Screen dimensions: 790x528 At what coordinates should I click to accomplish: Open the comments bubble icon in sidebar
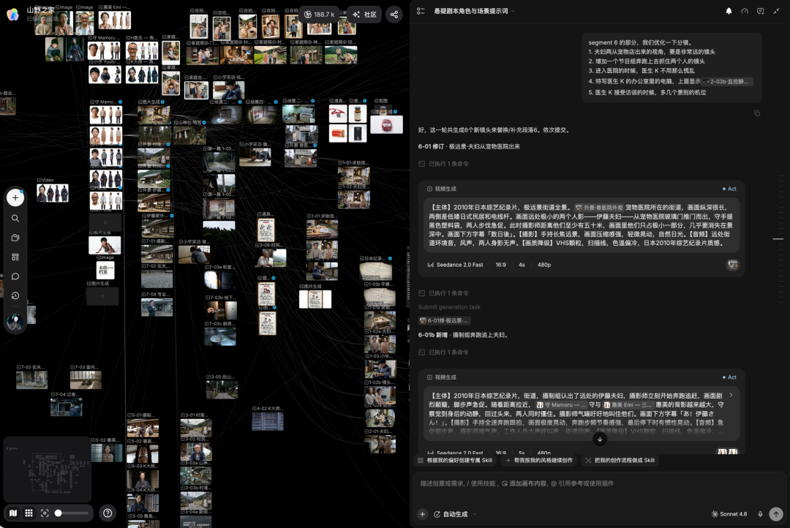(15, 276)
